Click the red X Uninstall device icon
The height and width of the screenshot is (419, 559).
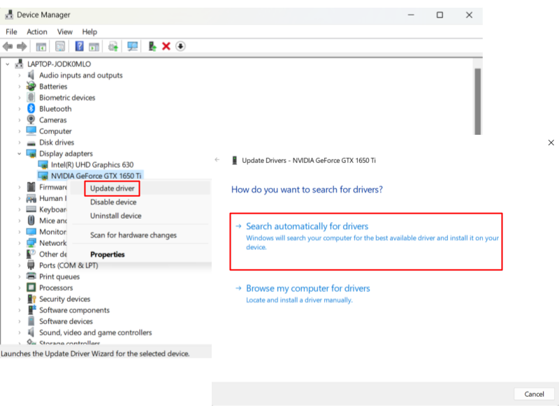166,46
